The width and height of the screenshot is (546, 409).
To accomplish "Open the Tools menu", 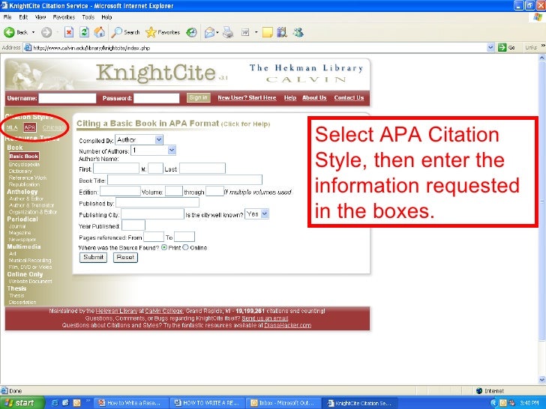I will 88,17.
